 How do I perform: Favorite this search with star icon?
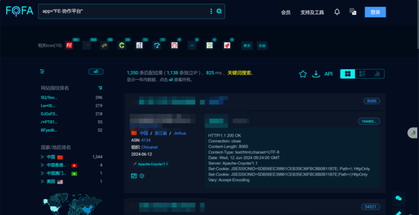click(x=303, y=74)
